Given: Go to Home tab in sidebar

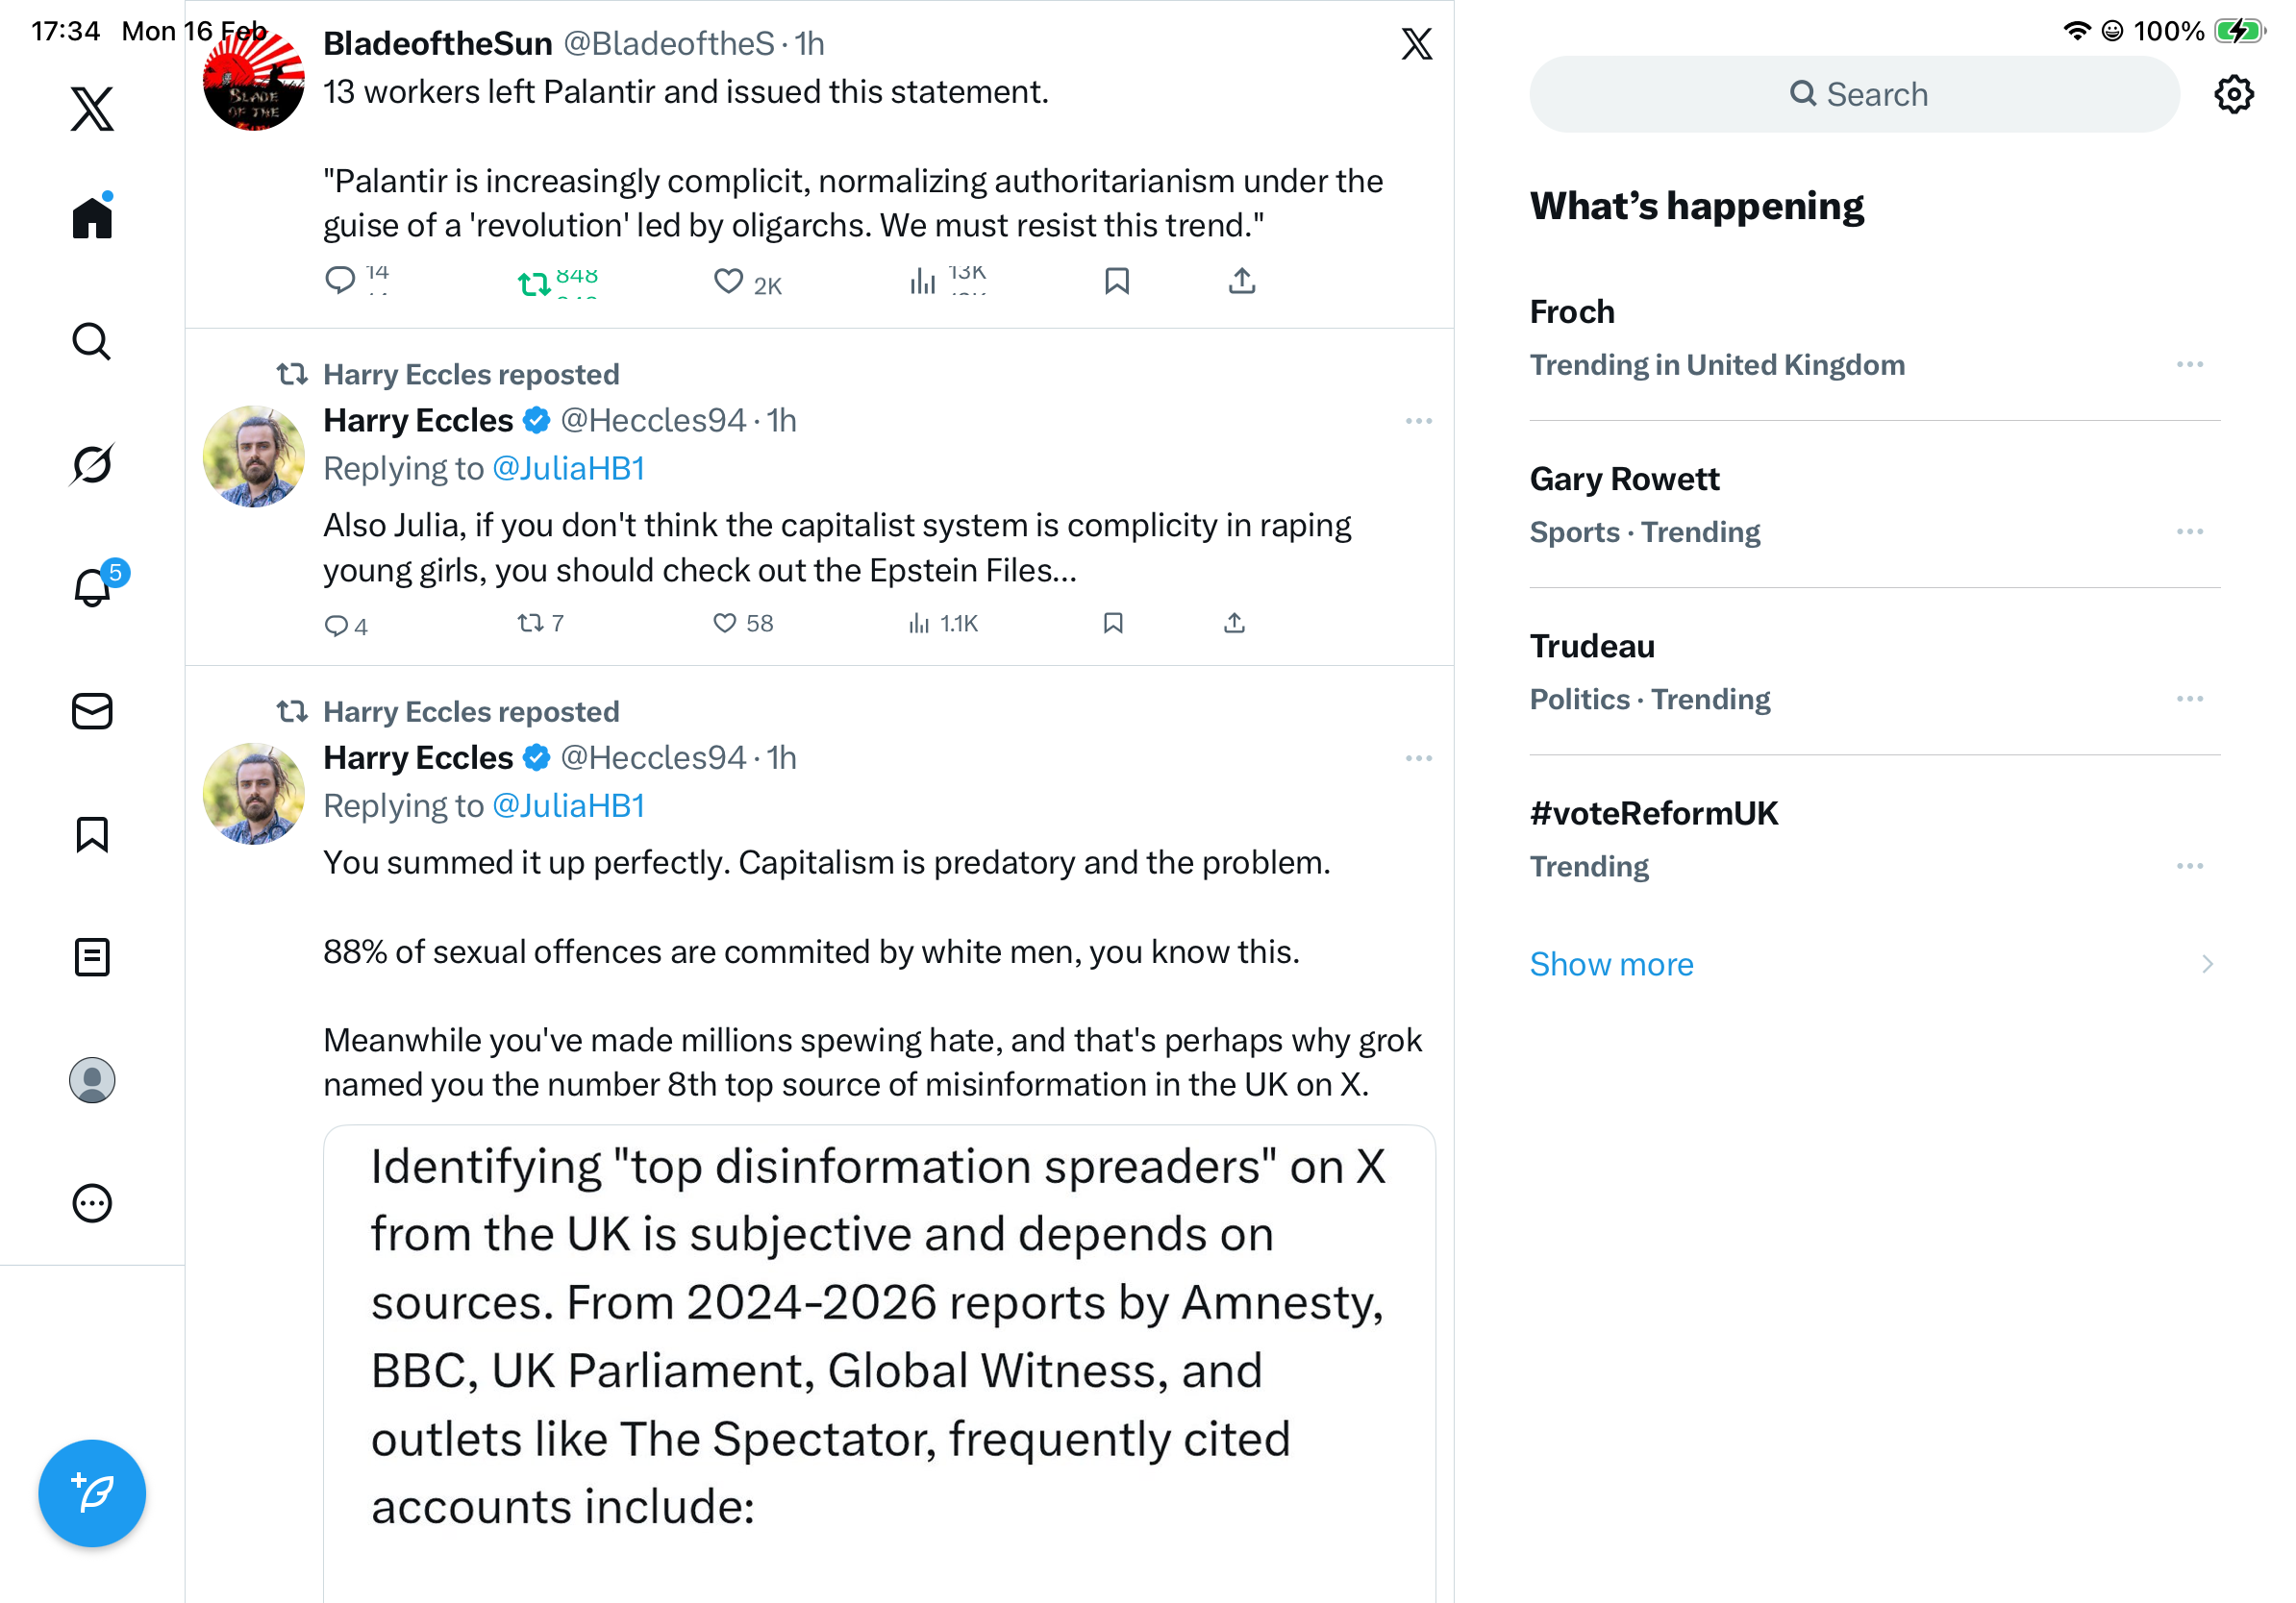Looking at the screenshot, I should pos(92,217).
